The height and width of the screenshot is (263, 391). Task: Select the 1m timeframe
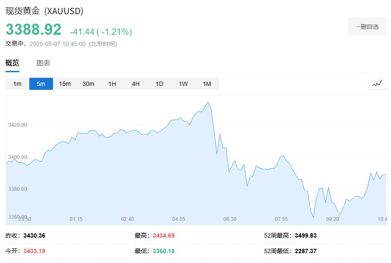17,84
